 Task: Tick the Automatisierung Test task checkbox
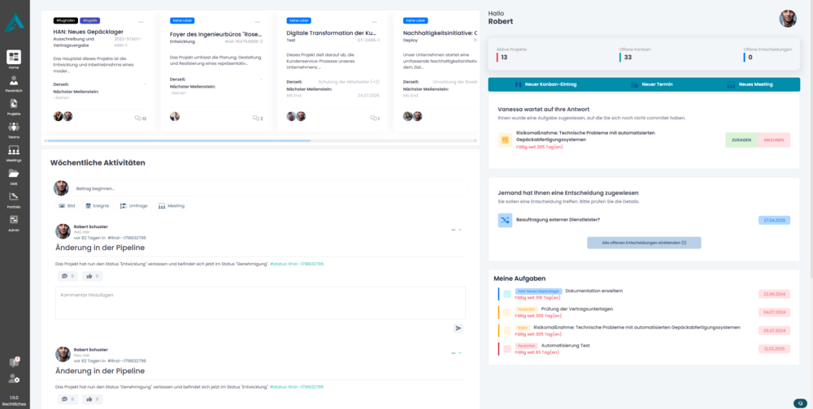(507, 348)
